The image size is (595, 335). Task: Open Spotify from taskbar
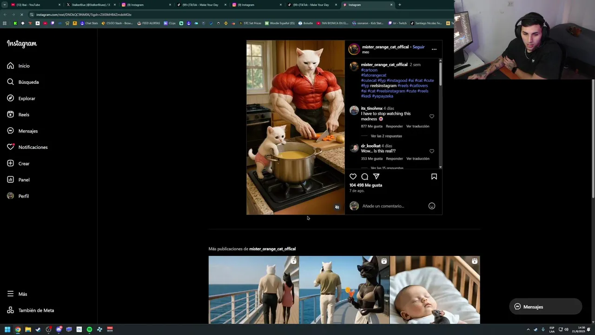pos(89,329)
